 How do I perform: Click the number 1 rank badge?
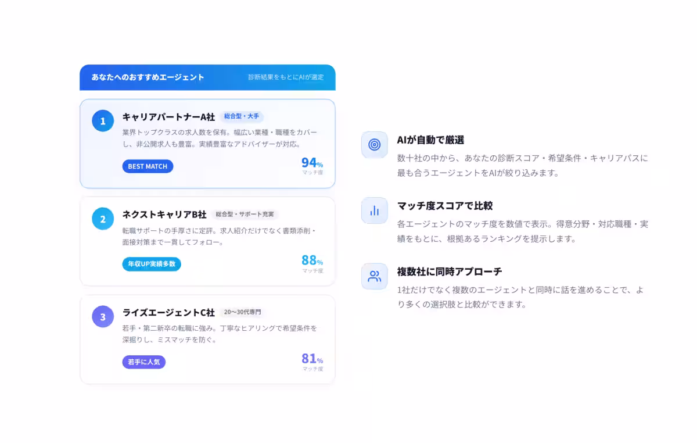click(x=103, y=121)
